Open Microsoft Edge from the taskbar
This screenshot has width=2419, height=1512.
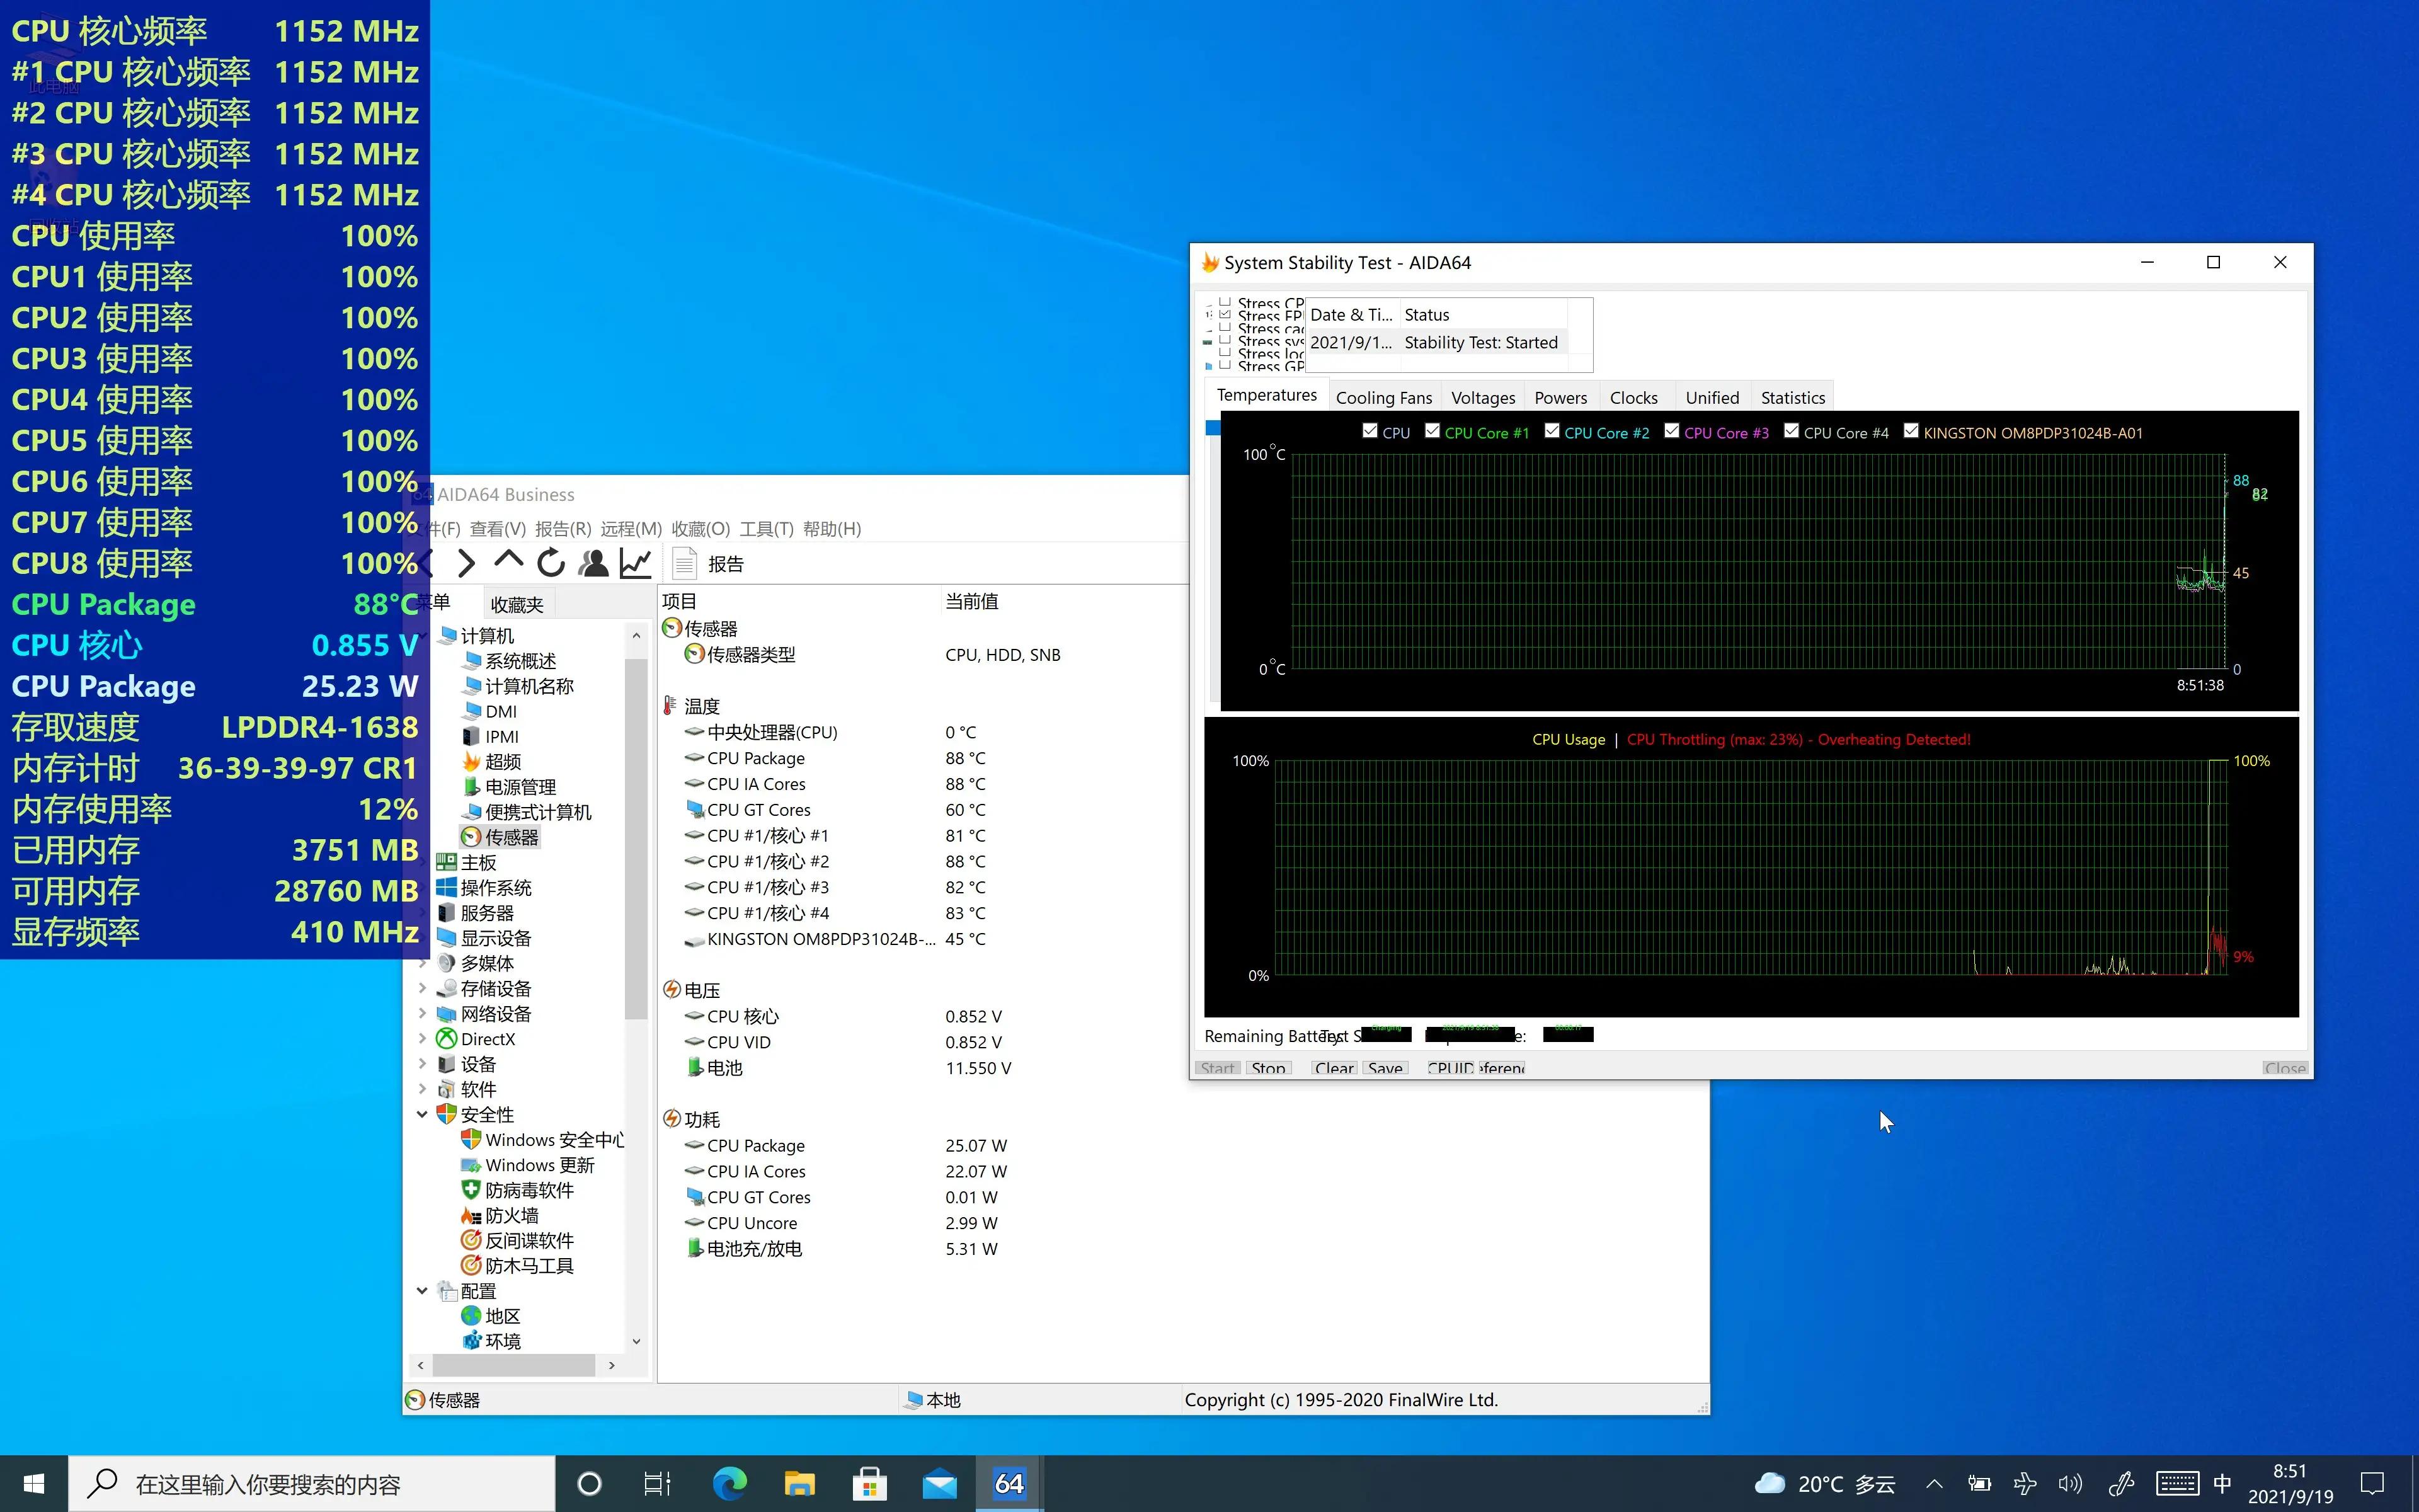pos(729,1484)
